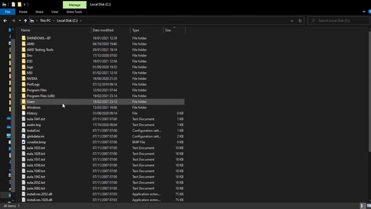
Task: Click the install.res.2052.dll file name
Action: [x=39, y=194]
